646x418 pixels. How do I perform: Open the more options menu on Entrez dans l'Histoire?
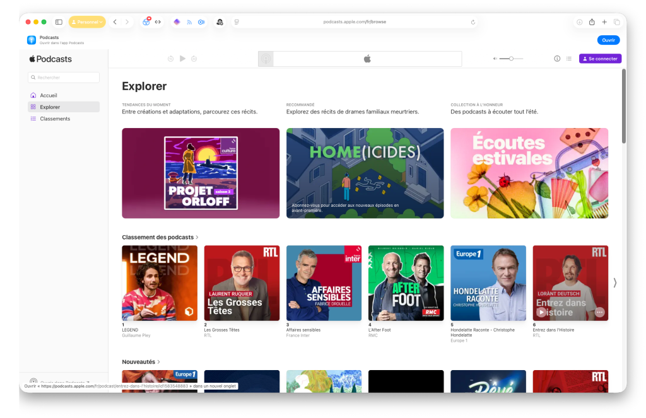[599, 312]
